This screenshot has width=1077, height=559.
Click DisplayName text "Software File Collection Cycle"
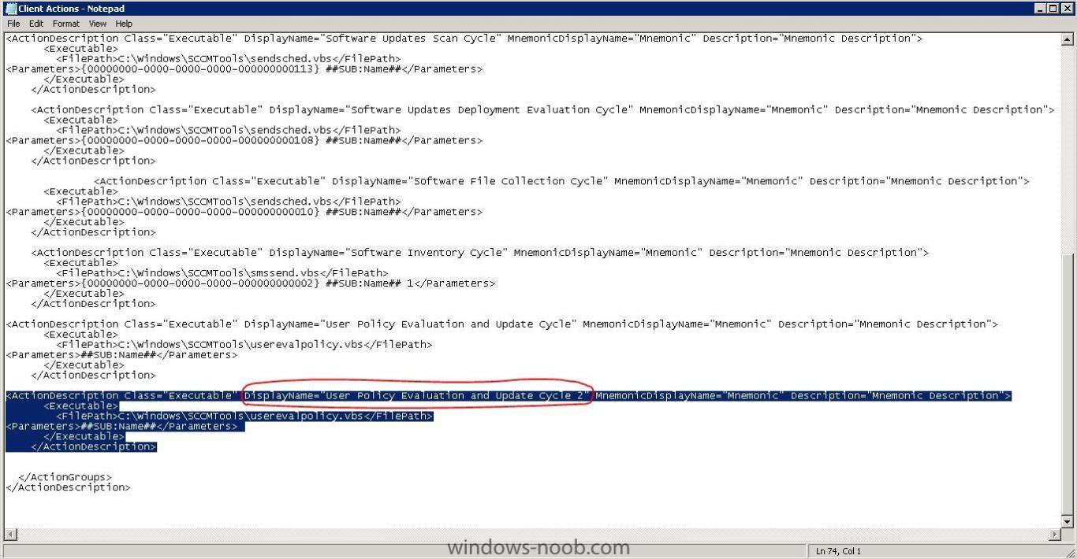[508, 181]
